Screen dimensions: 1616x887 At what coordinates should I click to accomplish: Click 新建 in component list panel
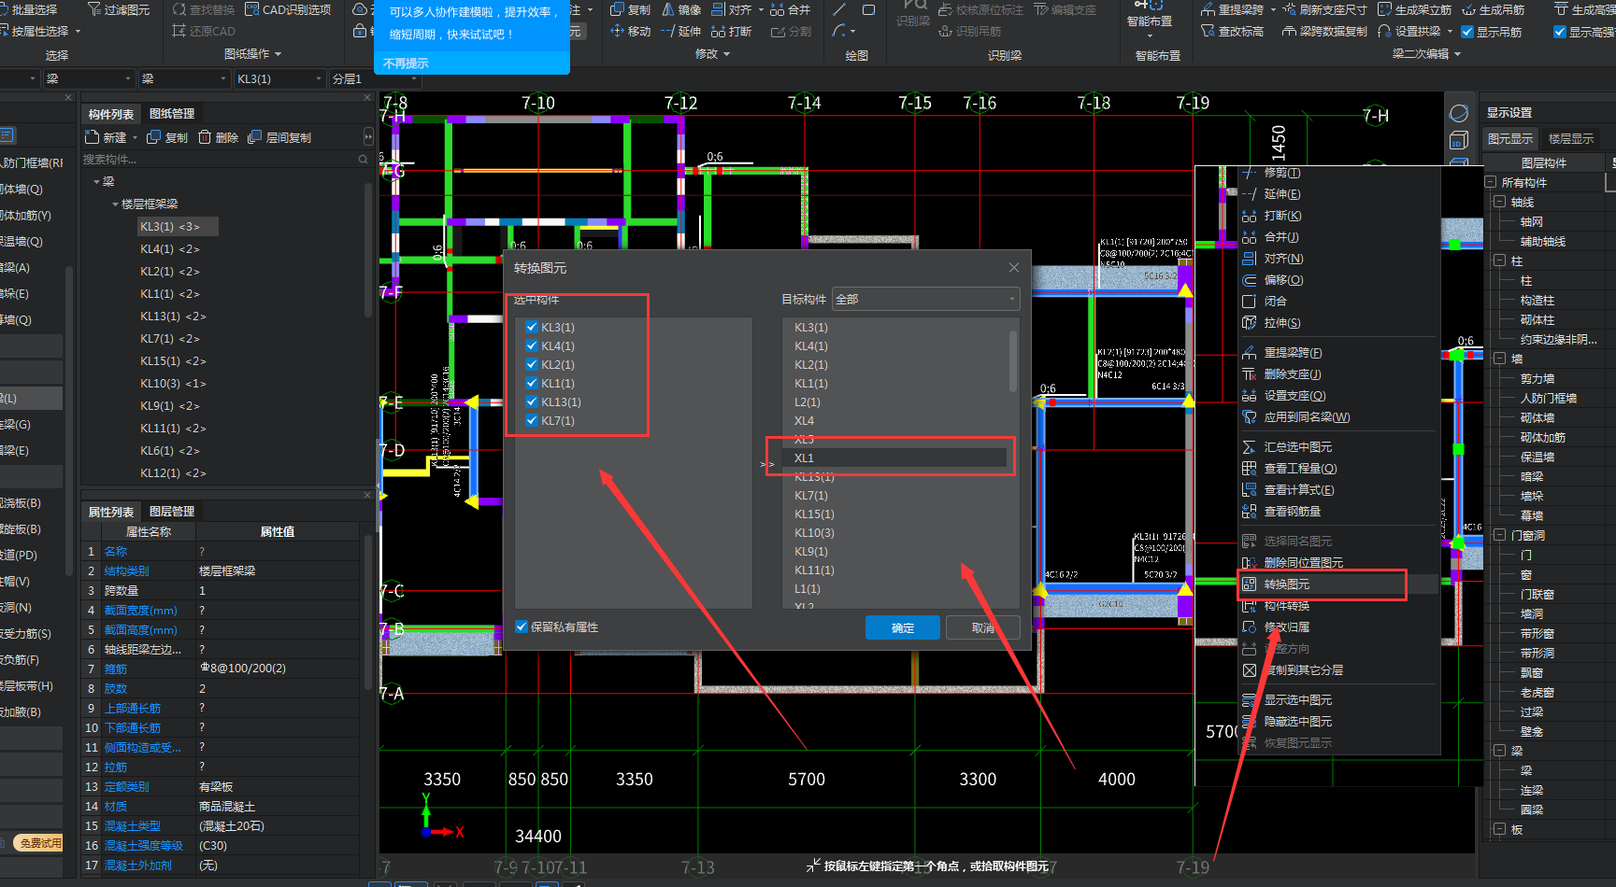[x=107, y=137]
